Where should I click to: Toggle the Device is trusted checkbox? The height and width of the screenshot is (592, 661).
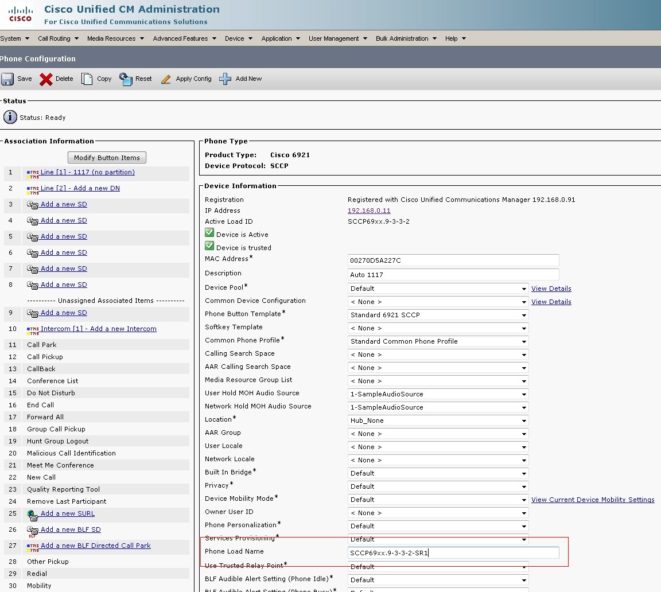coord(209,246)
